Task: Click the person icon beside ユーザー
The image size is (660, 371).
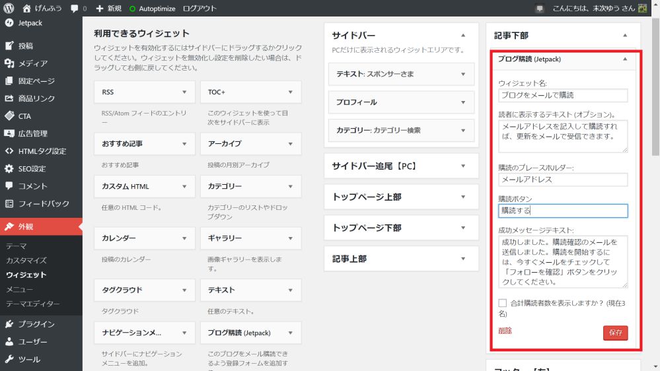Action: click(x=9, y=341)
